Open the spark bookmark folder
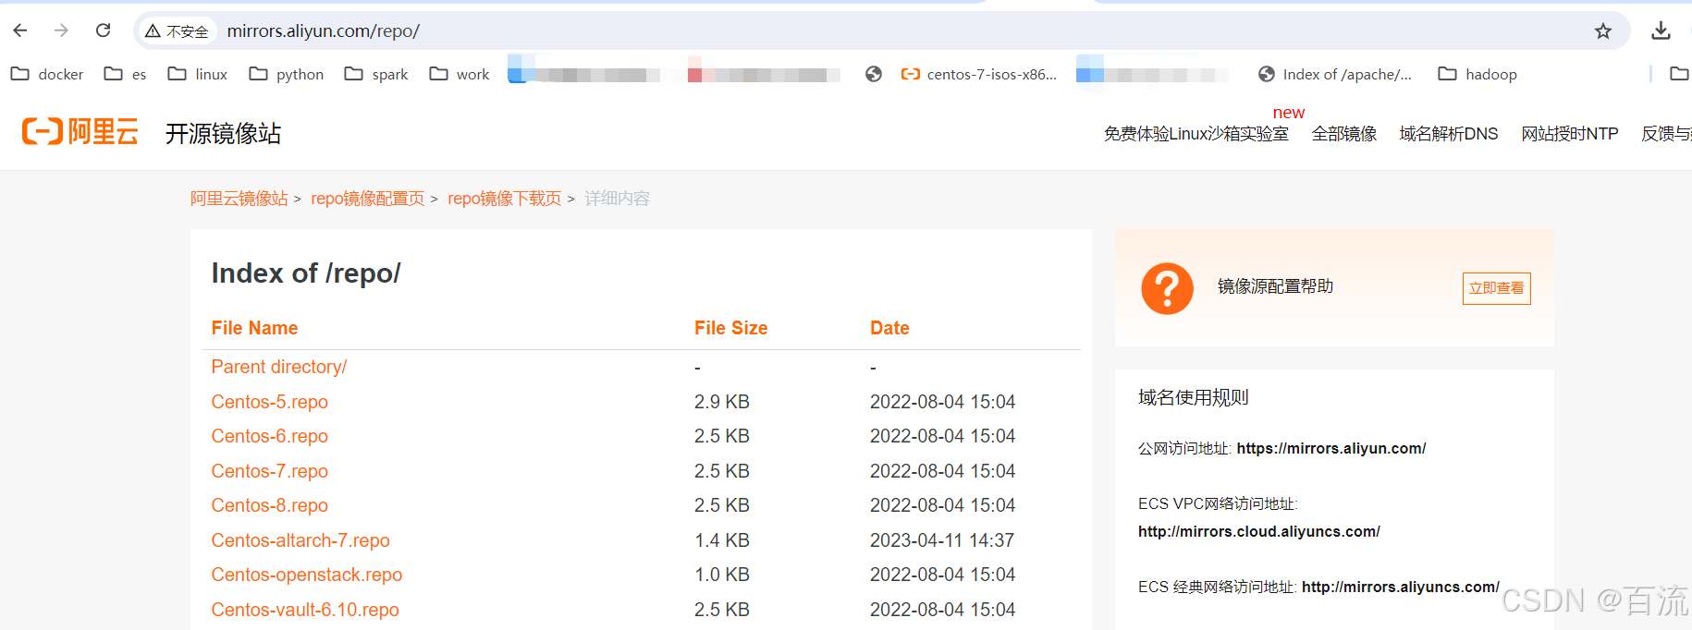This screenshot has width=1692, height=630. (376, 74)
